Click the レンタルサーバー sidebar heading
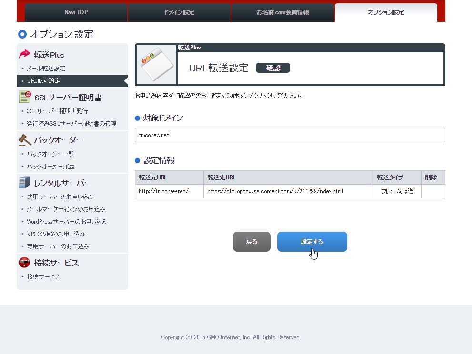This screenshot has height=354, width=472. [x=62, y=183]
